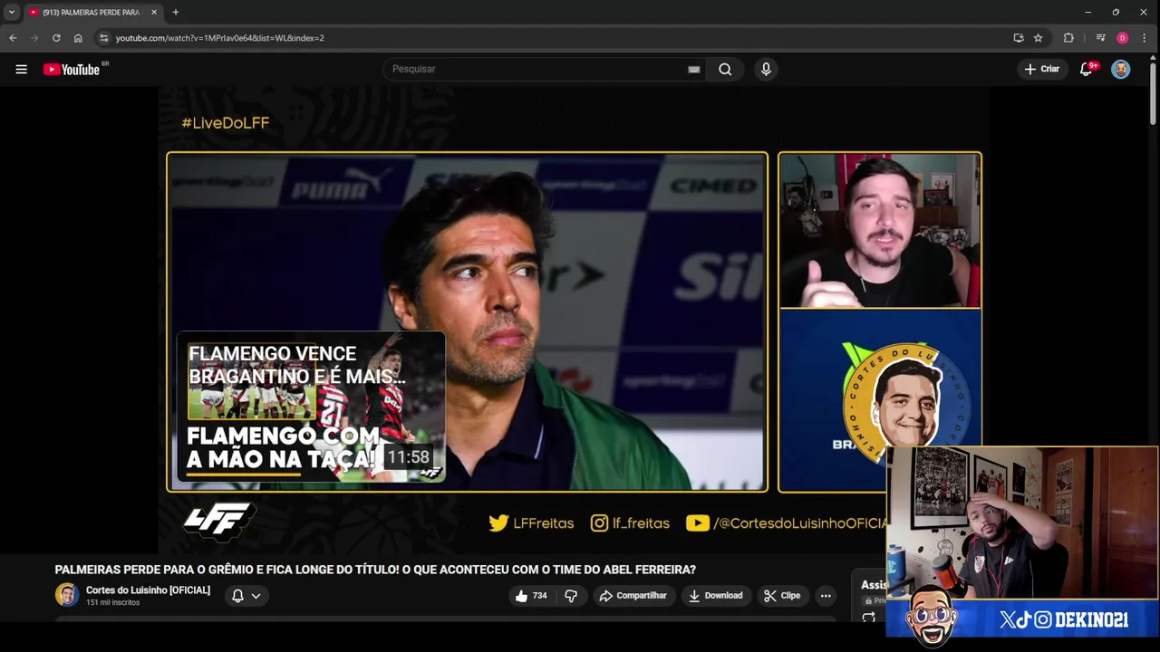The height and width of the screenshot is (652, 1160).
Task: Open the Flamengo vence Bragantino video card
Action: [311, 407]
